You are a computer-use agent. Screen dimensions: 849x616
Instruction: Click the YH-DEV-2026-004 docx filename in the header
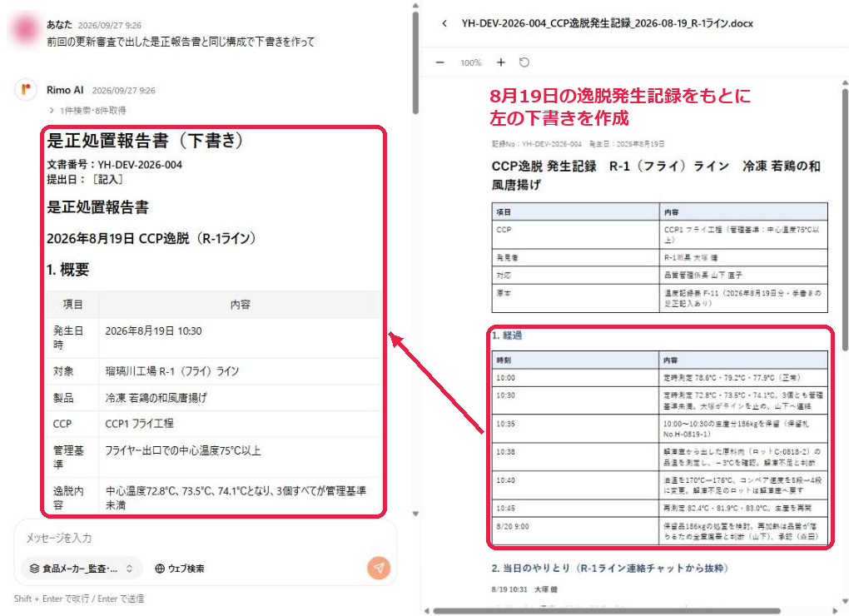(x=607, y=23)
